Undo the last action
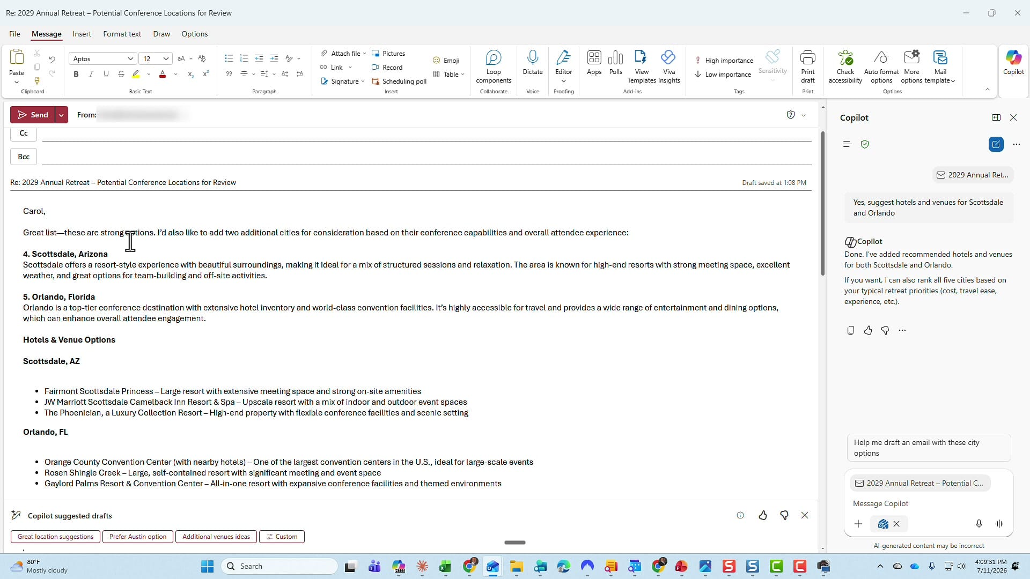The image size is (1030, 579). coord(52,59)
